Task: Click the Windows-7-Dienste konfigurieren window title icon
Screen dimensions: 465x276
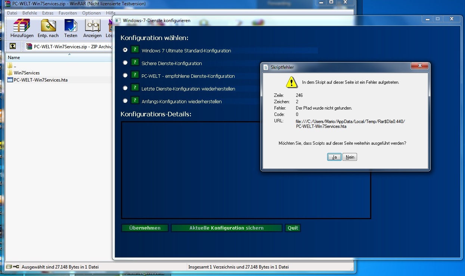Action: (x=118, y=20)
